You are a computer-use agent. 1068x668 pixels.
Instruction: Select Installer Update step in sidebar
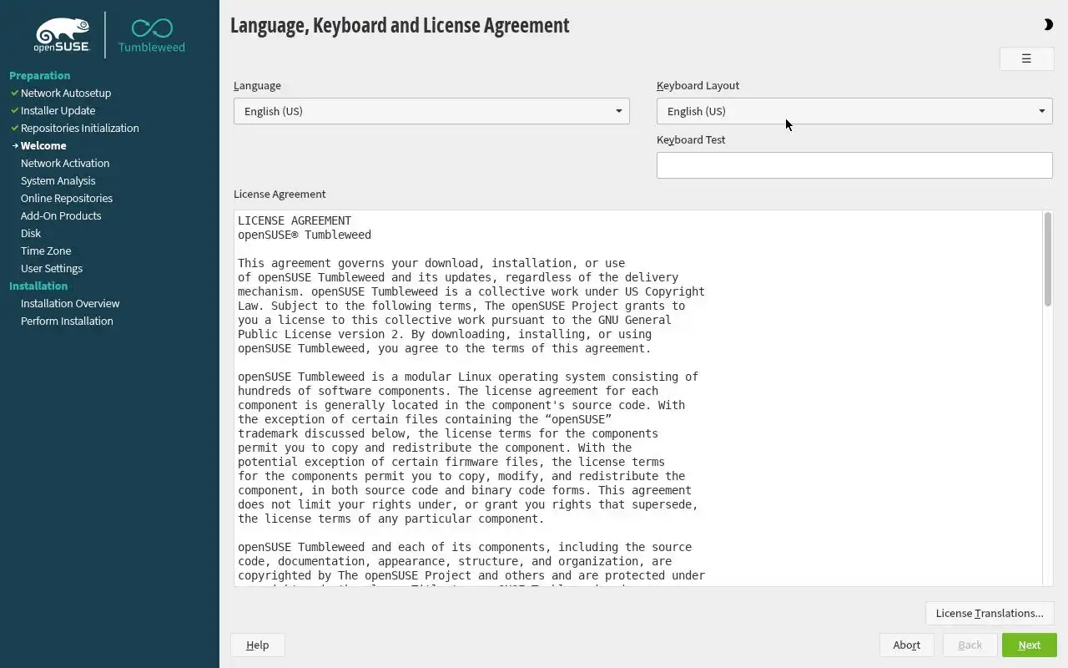[58, 110]
